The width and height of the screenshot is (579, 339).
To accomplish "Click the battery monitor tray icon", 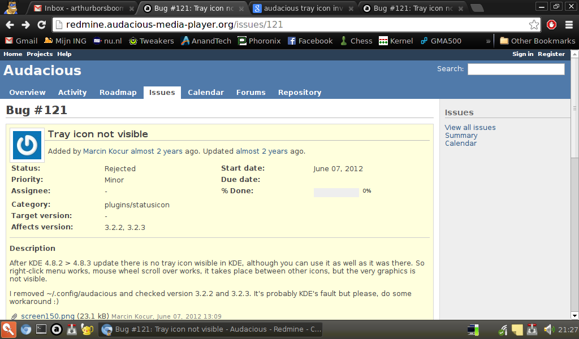I will point(473,329).
